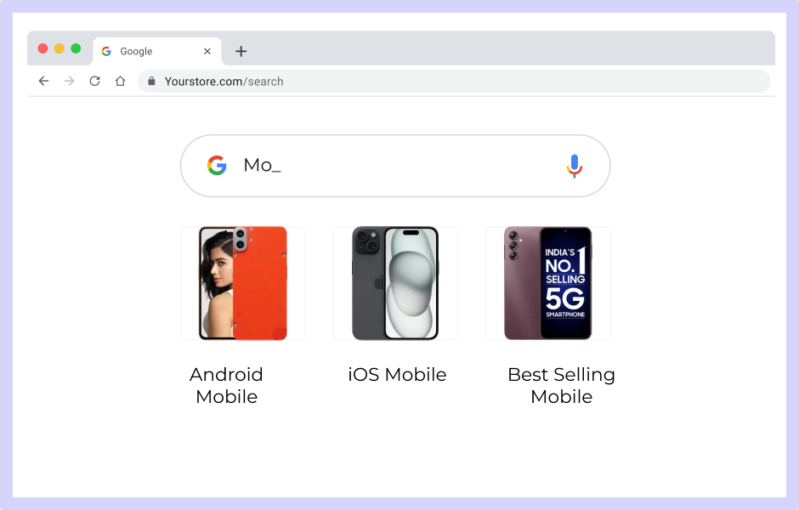The image size is (799, 510).
Task: Activate voice search microphone icon
Action: [x=575, y=166]
